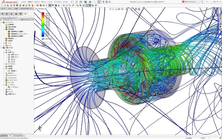The width and height of the screenshot is (222, 139).
Task: Click the Print icon in title toolbar
Action: pos(90,2)
